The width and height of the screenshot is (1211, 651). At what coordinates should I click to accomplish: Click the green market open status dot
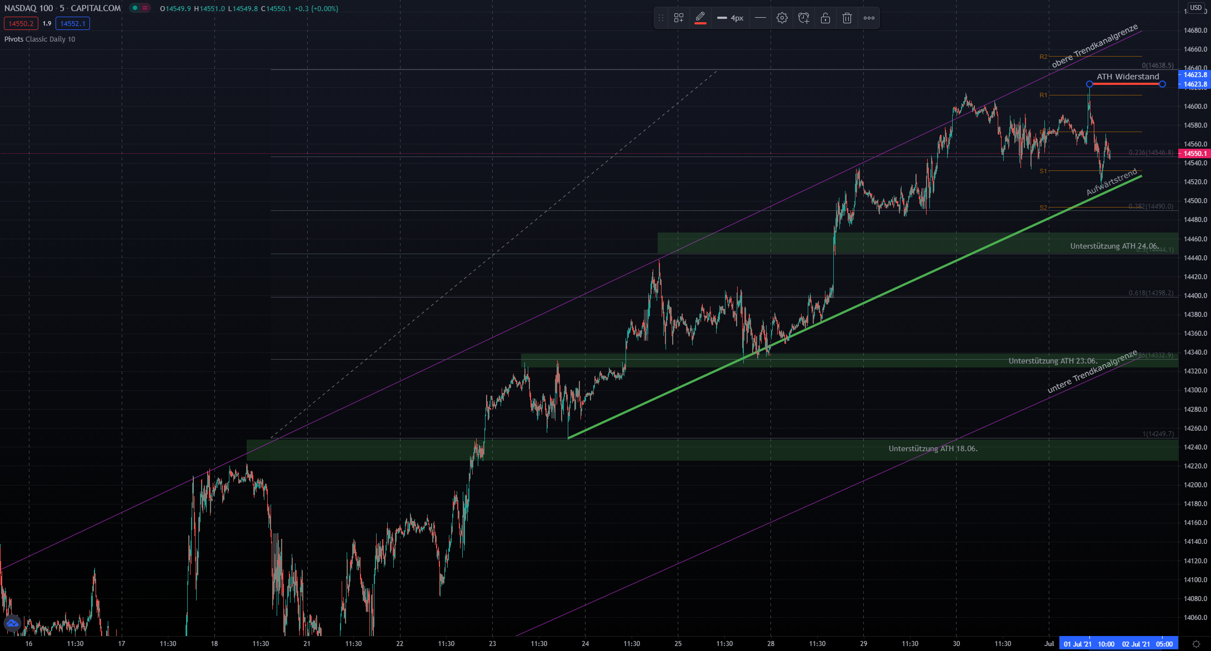135,8
